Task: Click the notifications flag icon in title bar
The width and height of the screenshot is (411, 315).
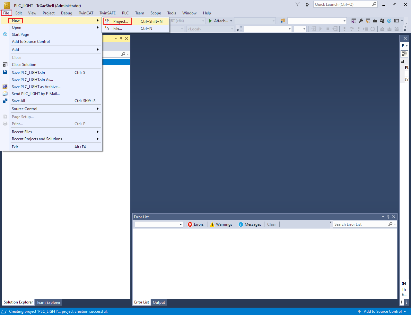Action: [x=297, y=4]
